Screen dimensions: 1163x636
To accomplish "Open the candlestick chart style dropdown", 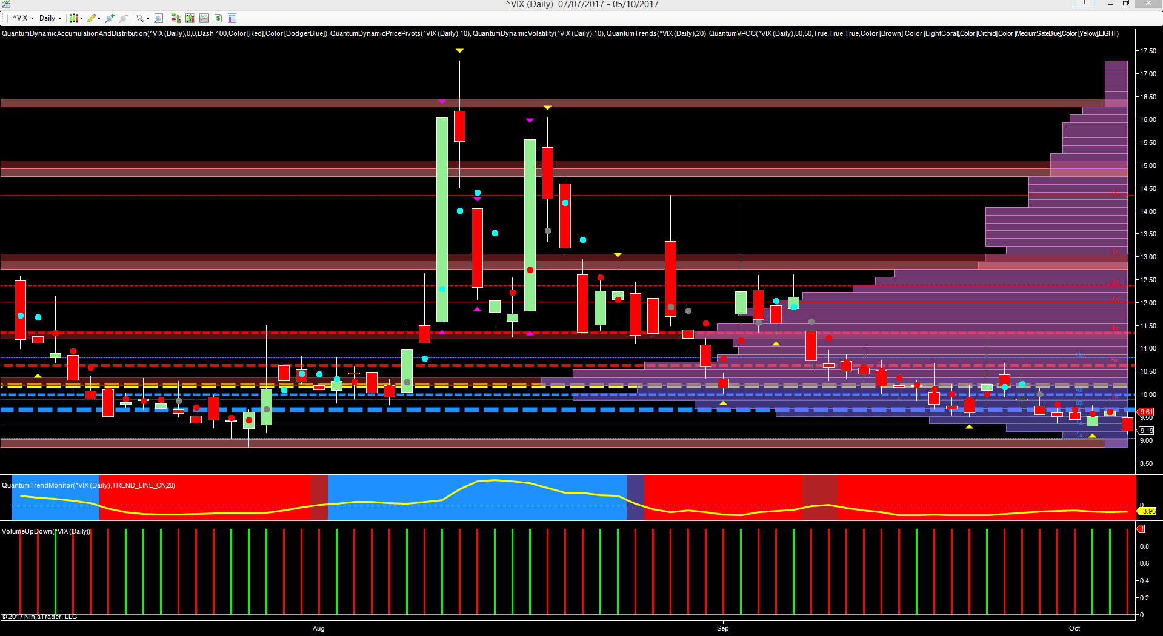I will click(x=76, y=18).
